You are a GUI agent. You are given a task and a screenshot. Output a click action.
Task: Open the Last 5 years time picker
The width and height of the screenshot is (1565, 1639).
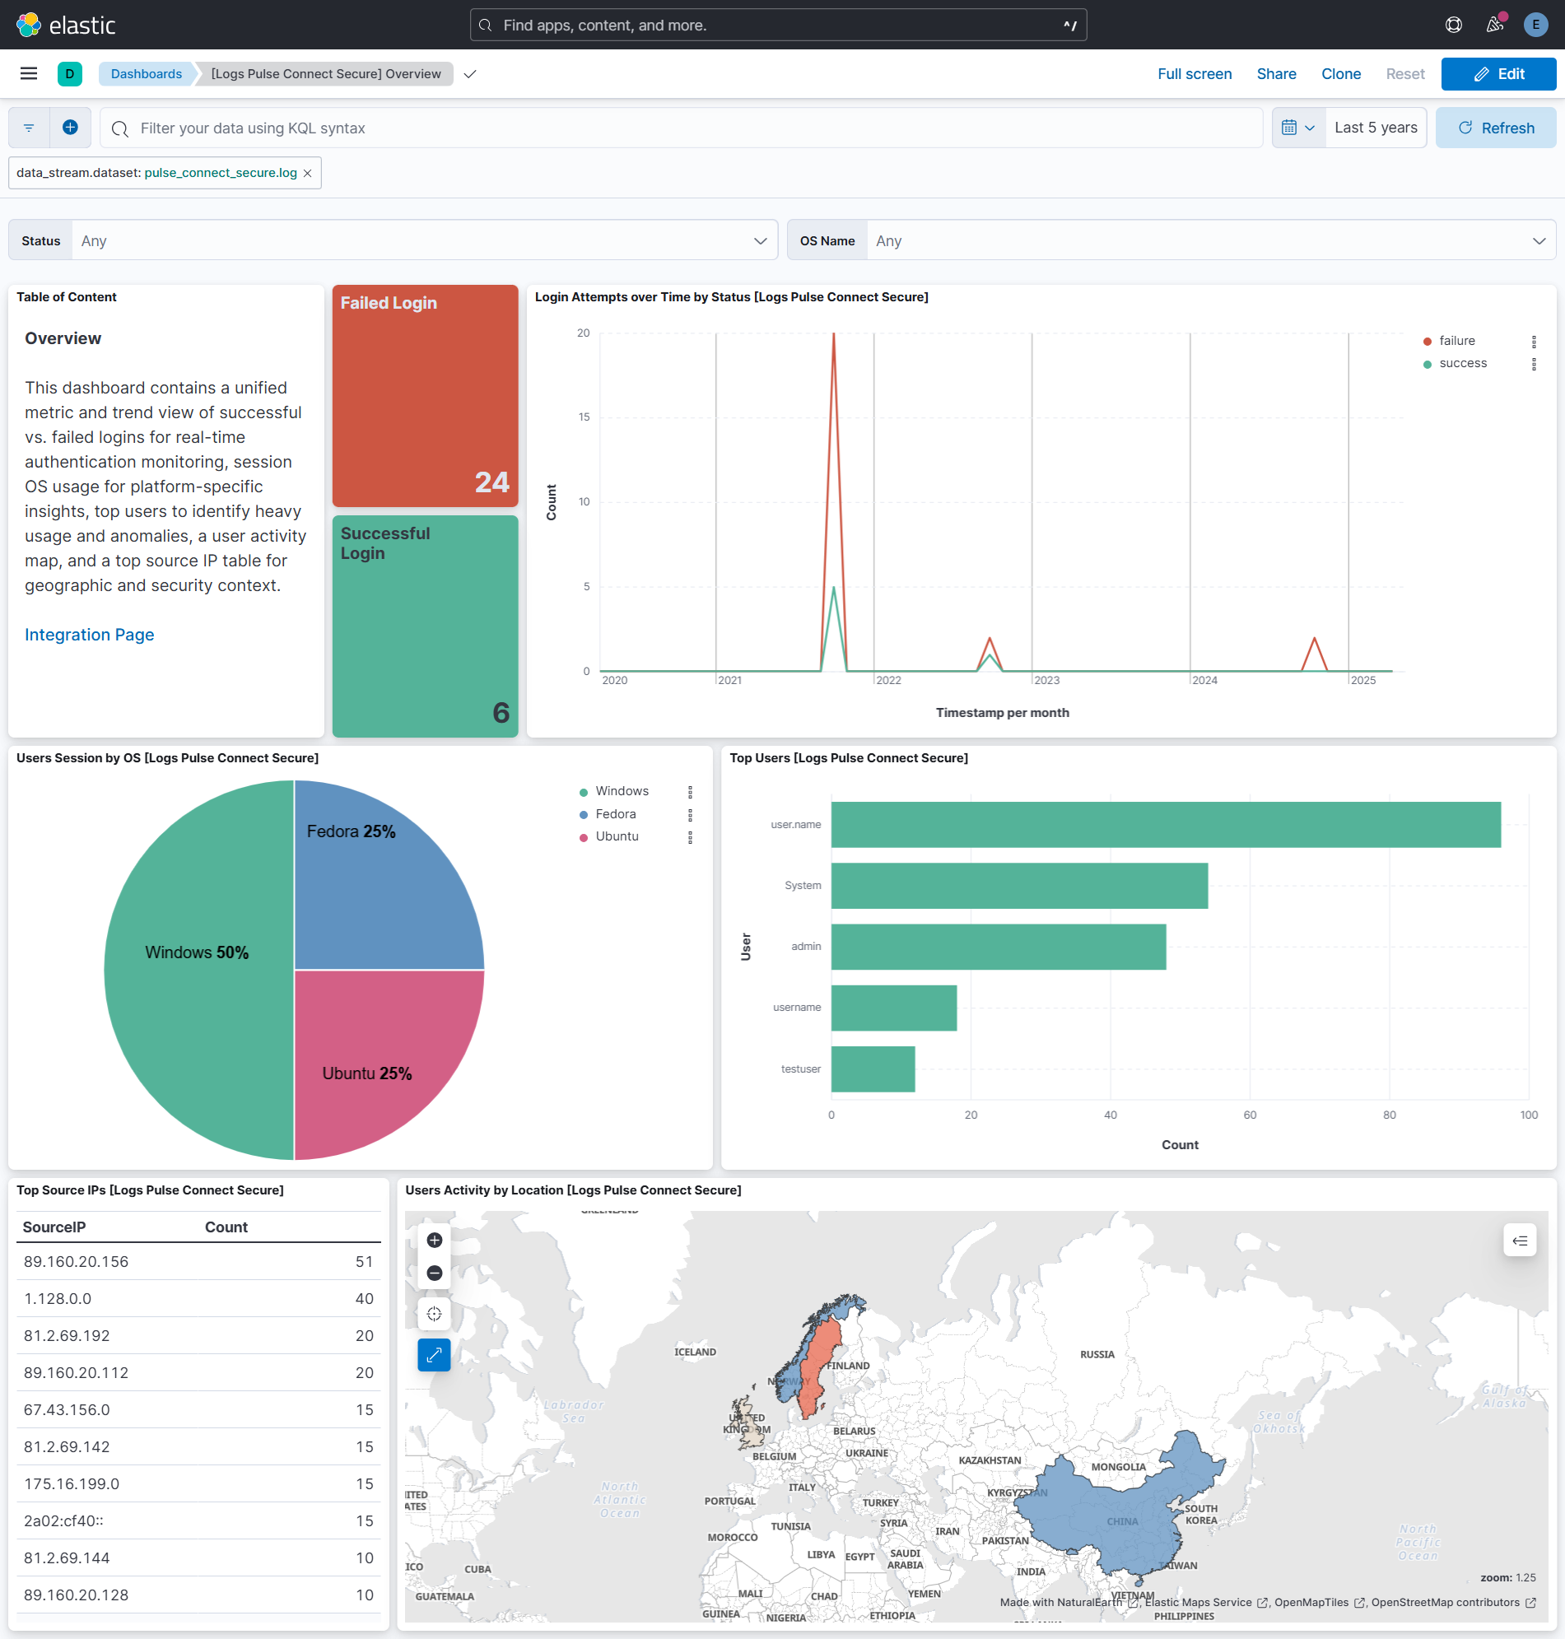coord(1375,127)
